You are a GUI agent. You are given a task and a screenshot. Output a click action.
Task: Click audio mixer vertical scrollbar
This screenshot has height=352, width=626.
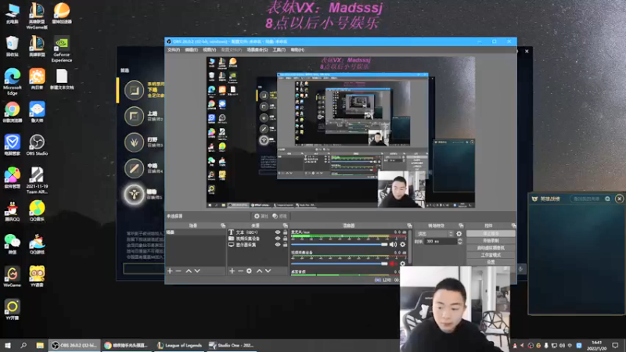tap(409, 247)
